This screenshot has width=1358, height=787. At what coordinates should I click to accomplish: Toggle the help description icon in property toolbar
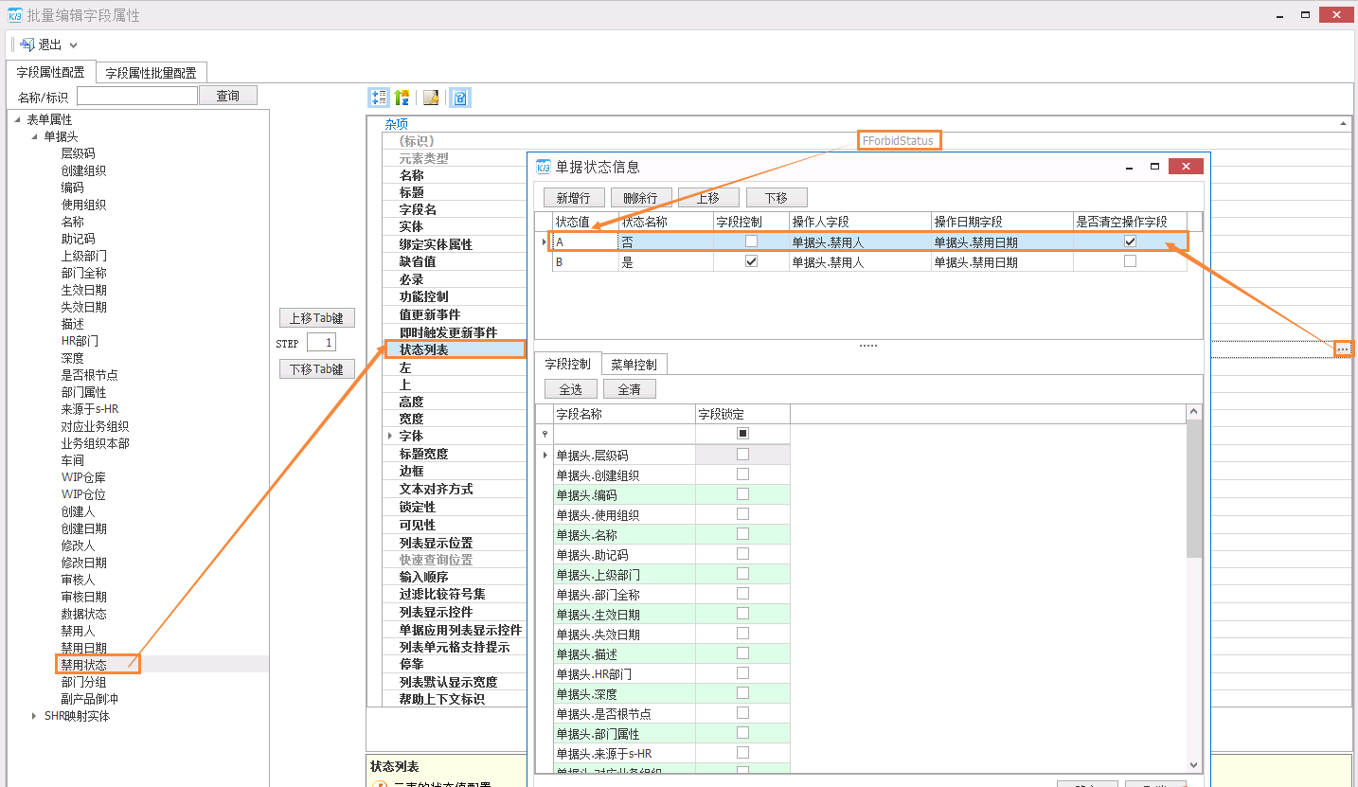click(x=459, y=98)
